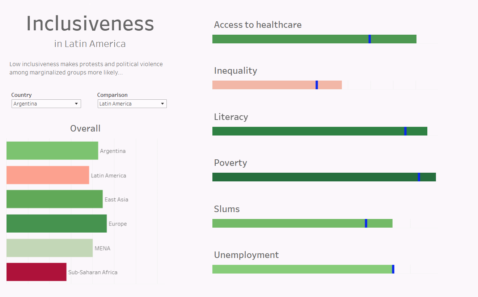Click the MENA overall bar

pyautogui.click(x=50, y=248)
